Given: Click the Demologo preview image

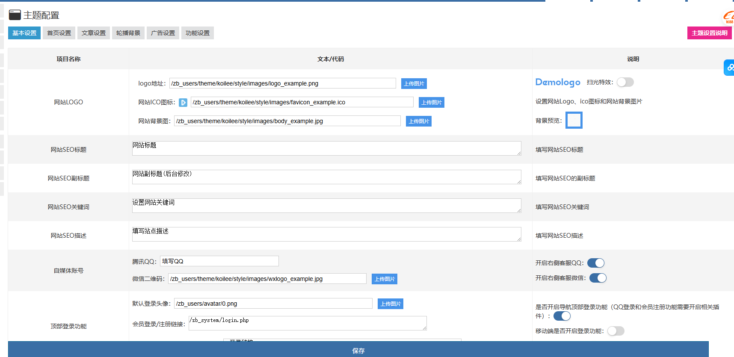Looking at the screenshot, I should (558, 82).
